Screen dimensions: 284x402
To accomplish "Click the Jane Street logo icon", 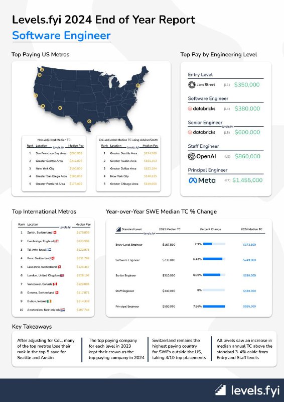I will tap(192, 84).
